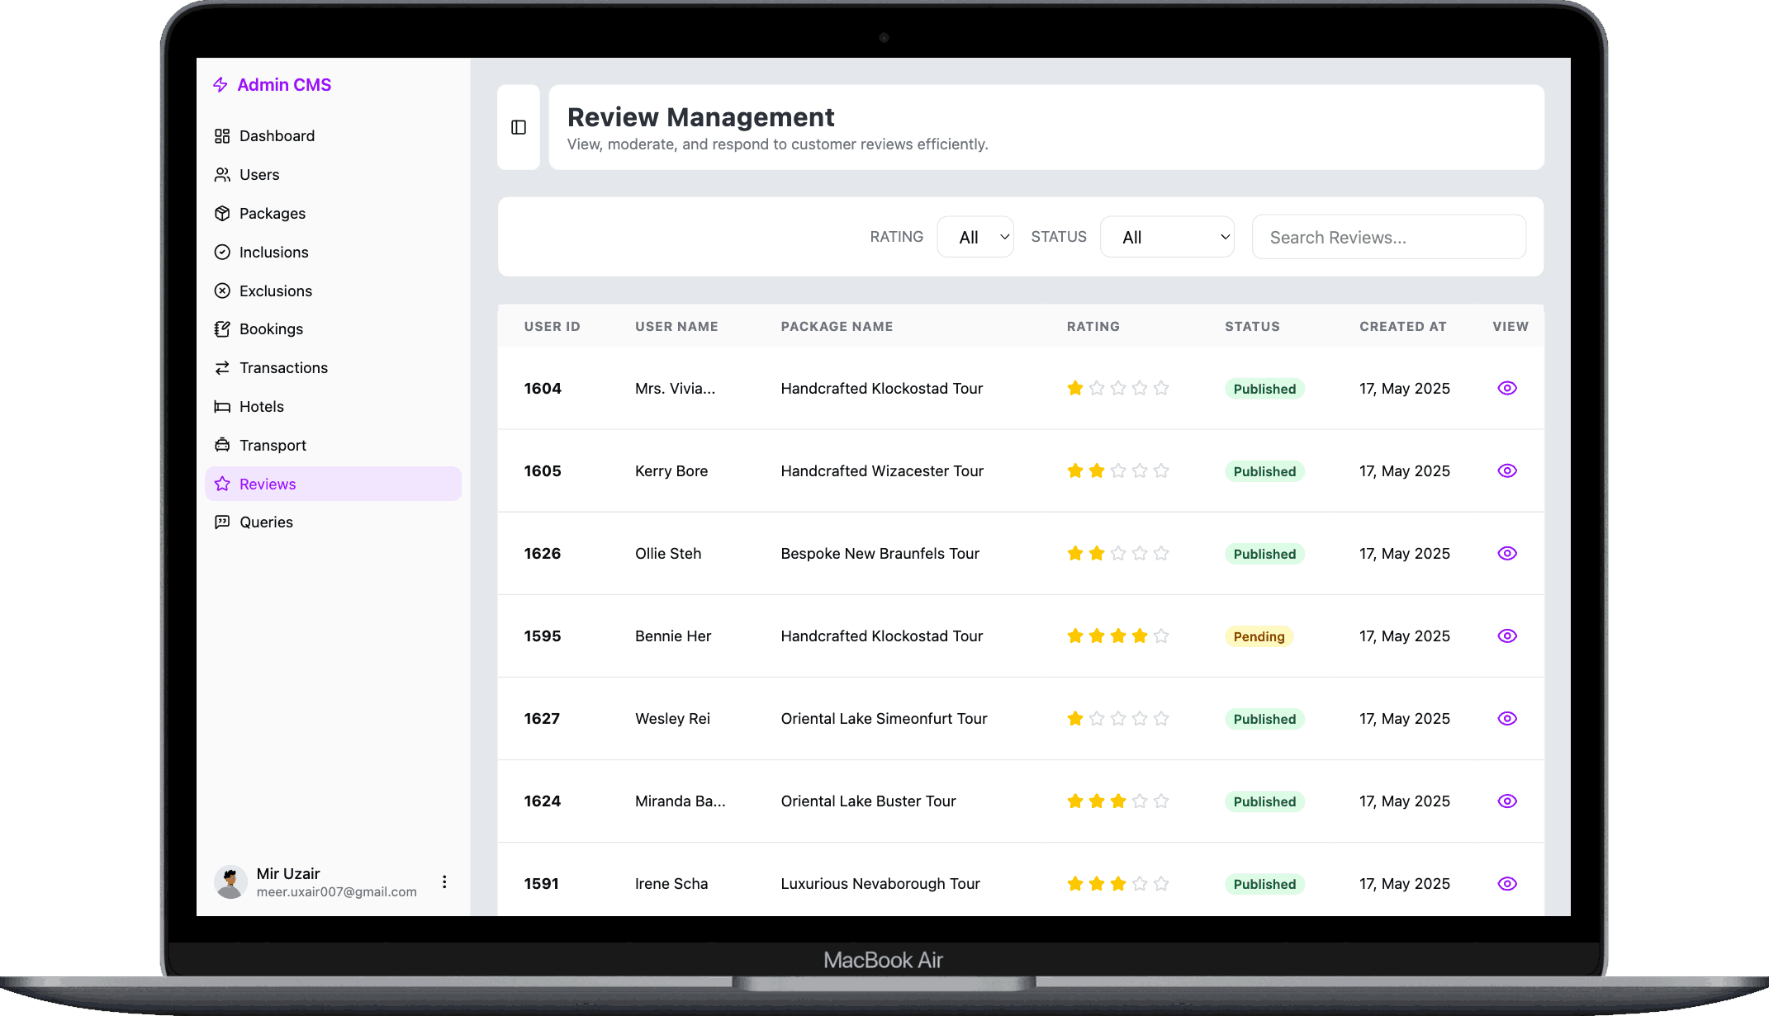Viewport: 1769px width, 1016px height.
Task: Click the Search Reviews input field
Action: pos(1389,237)
